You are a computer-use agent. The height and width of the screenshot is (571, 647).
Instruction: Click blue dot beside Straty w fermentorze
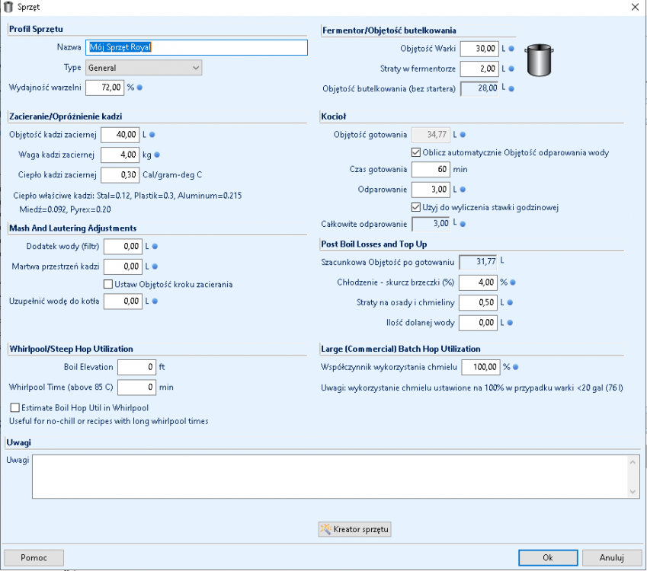point(512,69)
